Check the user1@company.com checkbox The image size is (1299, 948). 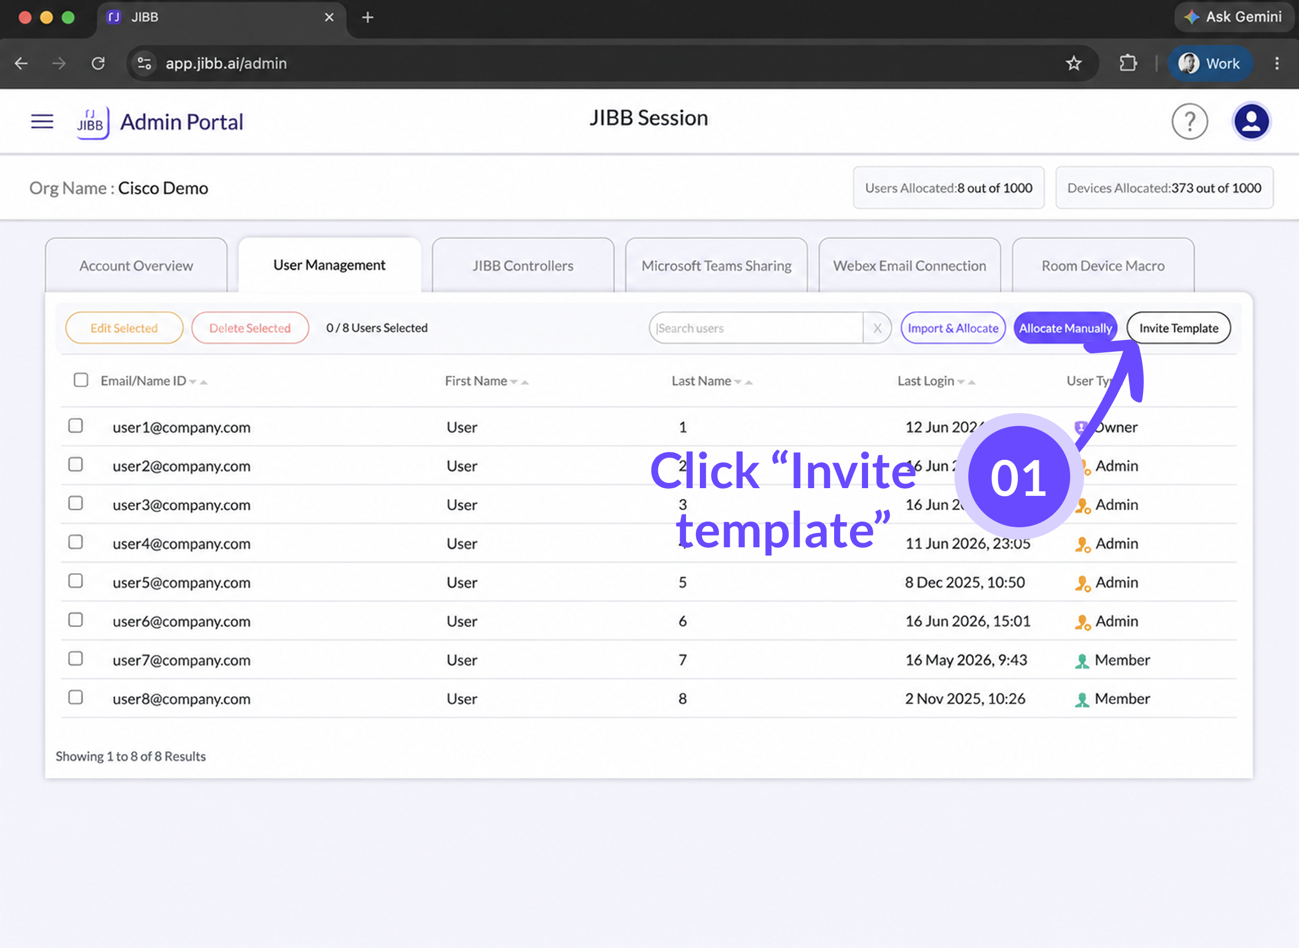point(76,426)
